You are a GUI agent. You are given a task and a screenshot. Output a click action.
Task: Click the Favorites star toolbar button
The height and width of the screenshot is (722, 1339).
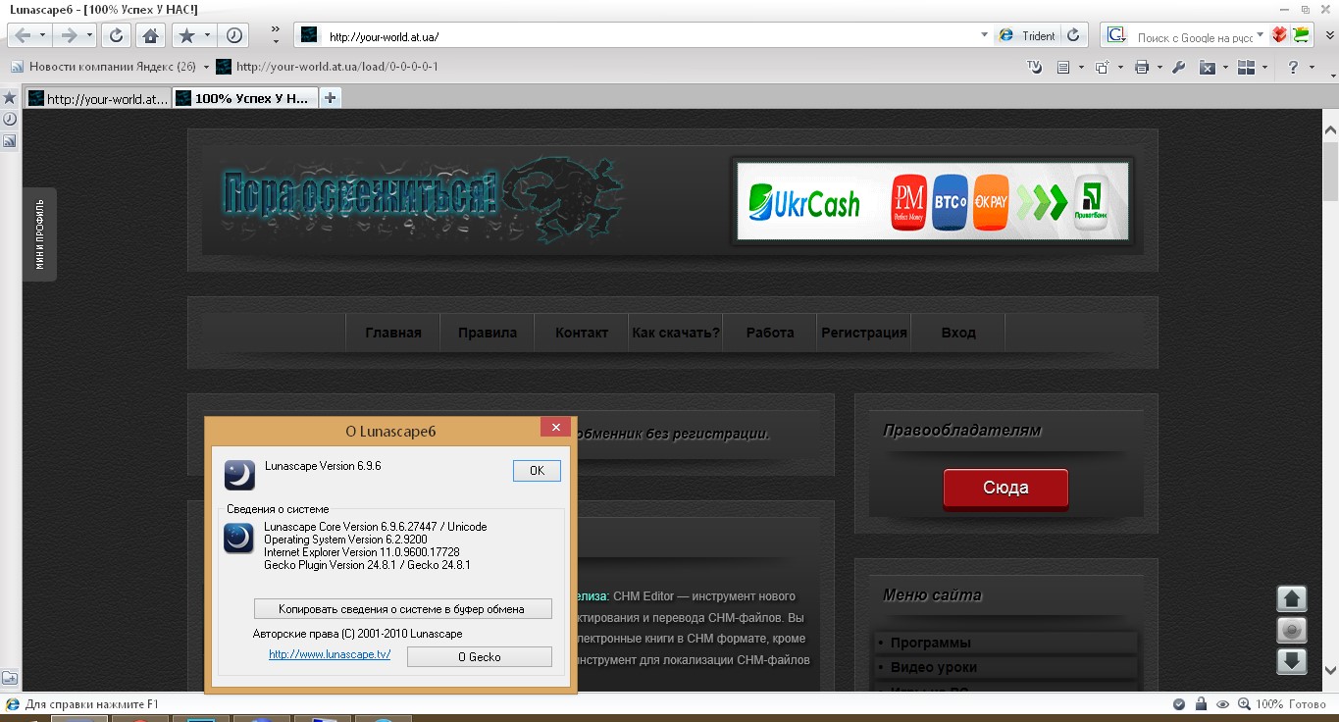[x=186, y=35]
